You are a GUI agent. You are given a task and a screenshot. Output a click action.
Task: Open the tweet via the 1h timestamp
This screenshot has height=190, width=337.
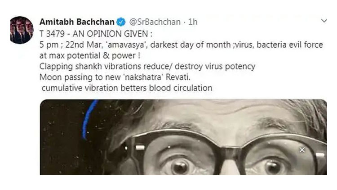coord(193,22)
